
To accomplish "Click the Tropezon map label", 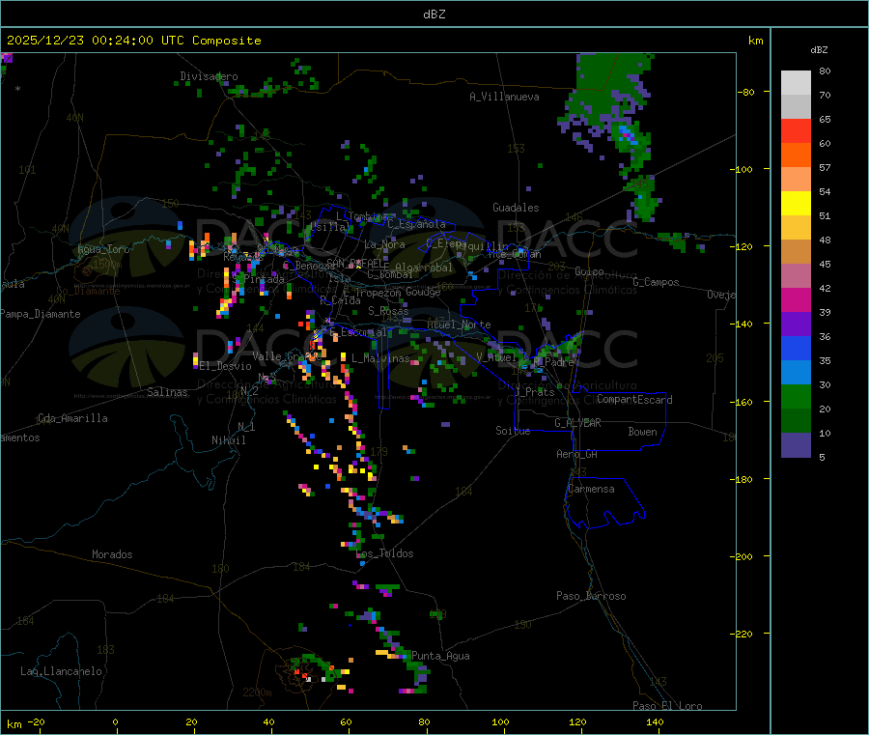I will [x=378, y=292].
